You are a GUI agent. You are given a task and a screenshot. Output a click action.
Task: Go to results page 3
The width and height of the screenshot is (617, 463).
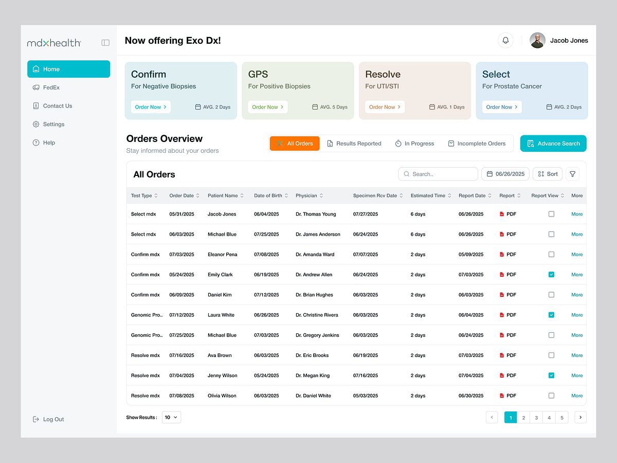click(x=536, y=418)
